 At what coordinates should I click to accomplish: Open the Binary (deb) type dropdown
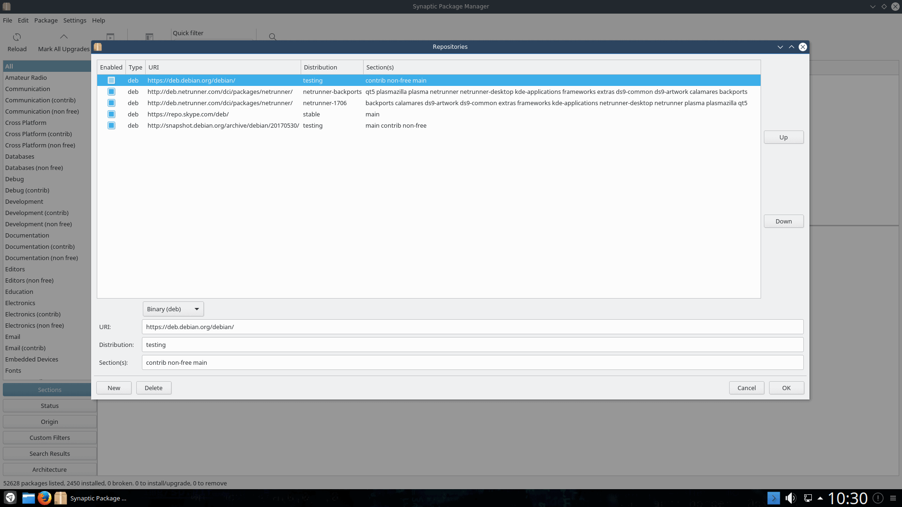pyautogui.click(x=173, y=309)
